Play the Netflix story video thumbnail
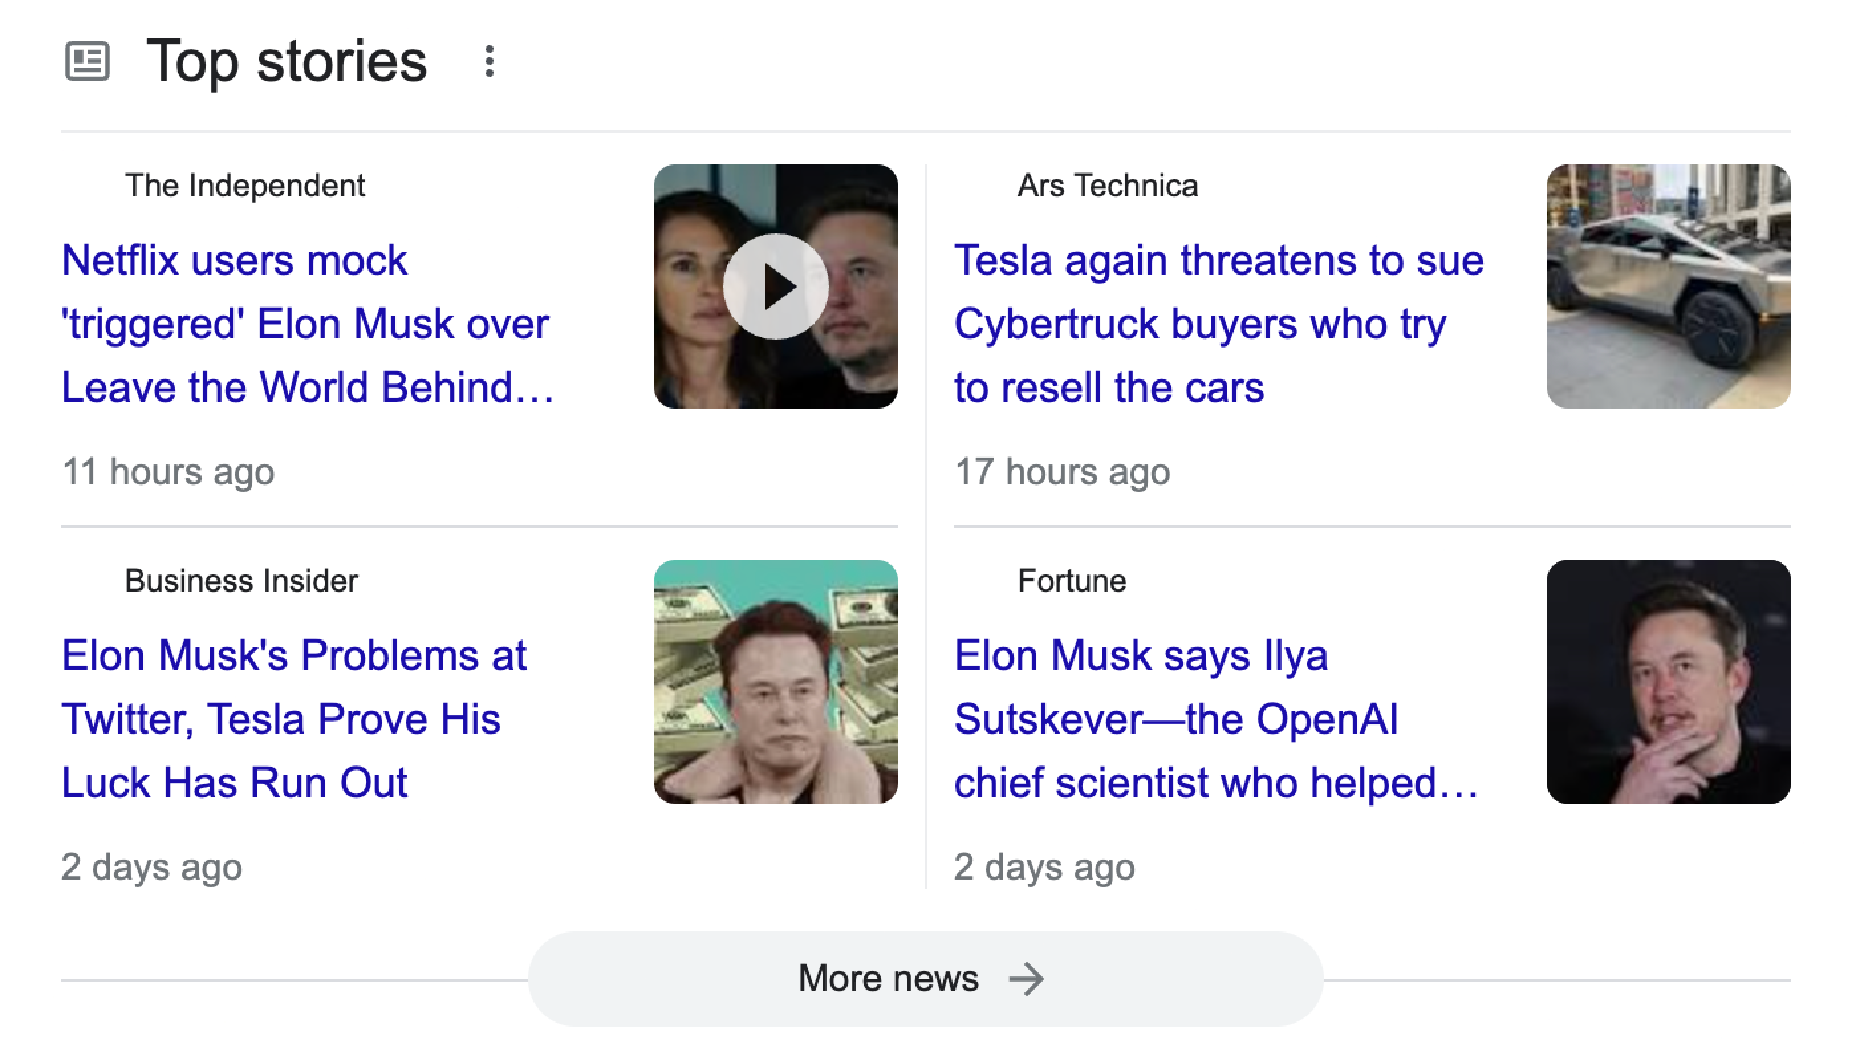Image resolution: width=1860 pixels, height=1048 pixels. click(x=775, y=287)
